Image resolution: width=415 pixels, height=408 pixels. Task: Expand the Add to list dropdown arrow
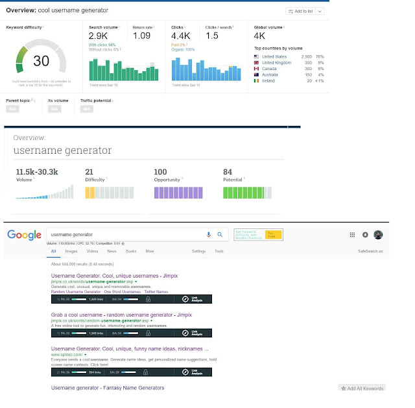pyautogui.click(x=320, y=12)
